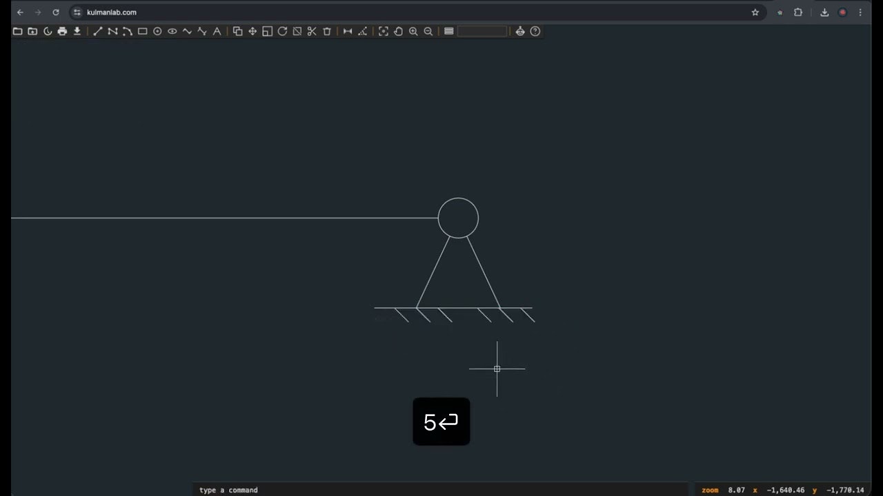Click the zoom value 8.07
Viewport: 883px width, 496px height.
click(737, 490)
